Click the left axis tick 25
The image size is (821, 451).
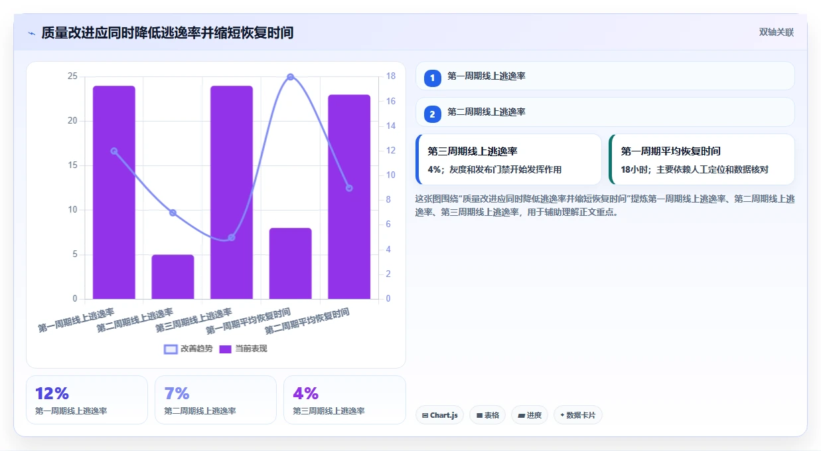click(x=72, y=76)
